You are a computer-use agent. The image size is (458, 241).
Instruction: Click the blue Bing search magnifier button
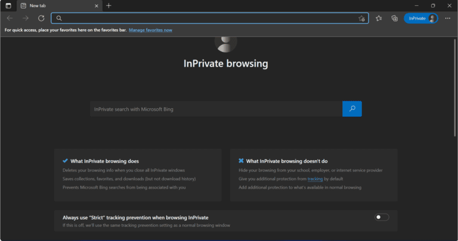click(352, 109)
